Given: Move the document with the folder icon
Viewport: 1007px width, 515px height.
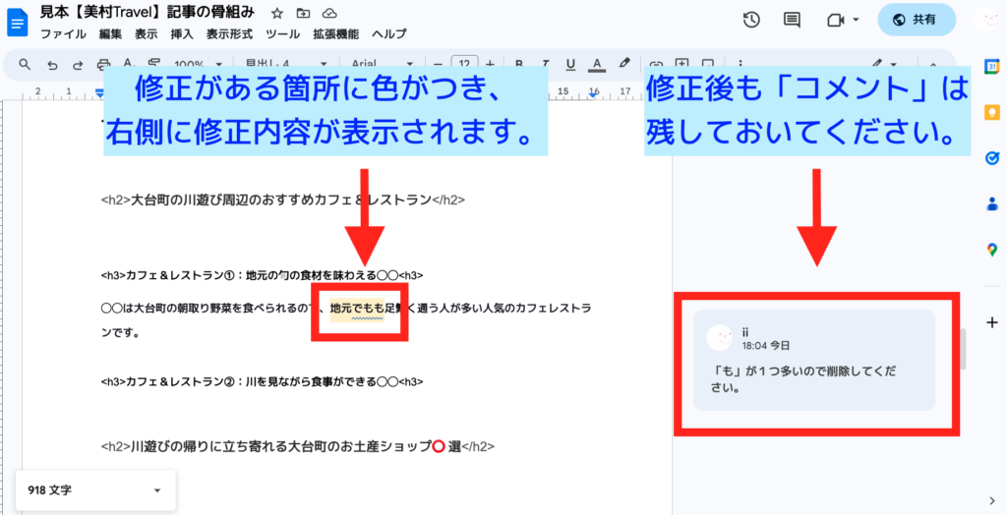Looking at the screenshot, I should coord(303,14).
